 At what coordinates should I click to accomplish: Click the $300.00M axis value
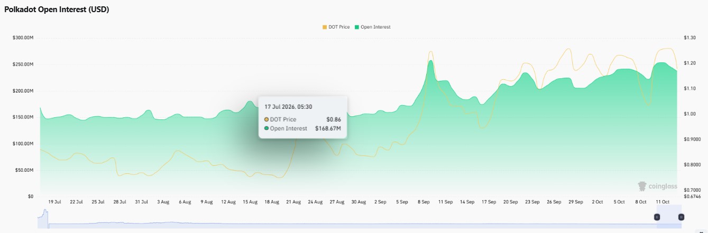point(23,38)
